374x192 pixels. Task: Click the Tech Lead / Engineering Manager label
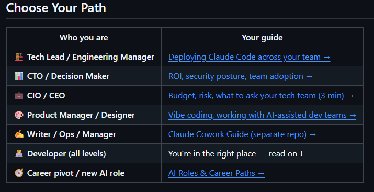coord(90,57)
